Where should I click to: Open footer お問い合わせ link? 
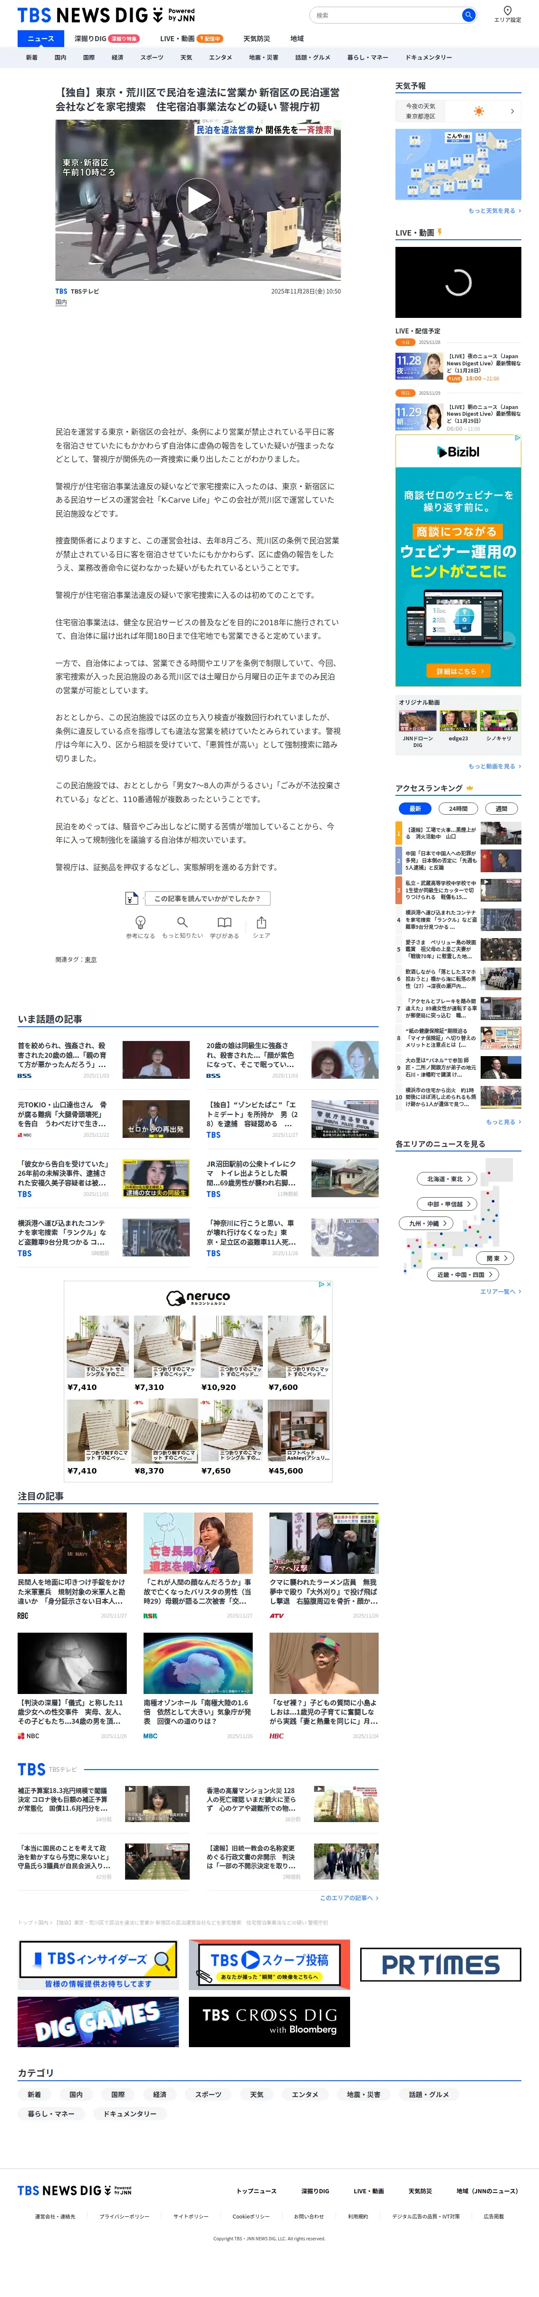(x=308, y=2216)
